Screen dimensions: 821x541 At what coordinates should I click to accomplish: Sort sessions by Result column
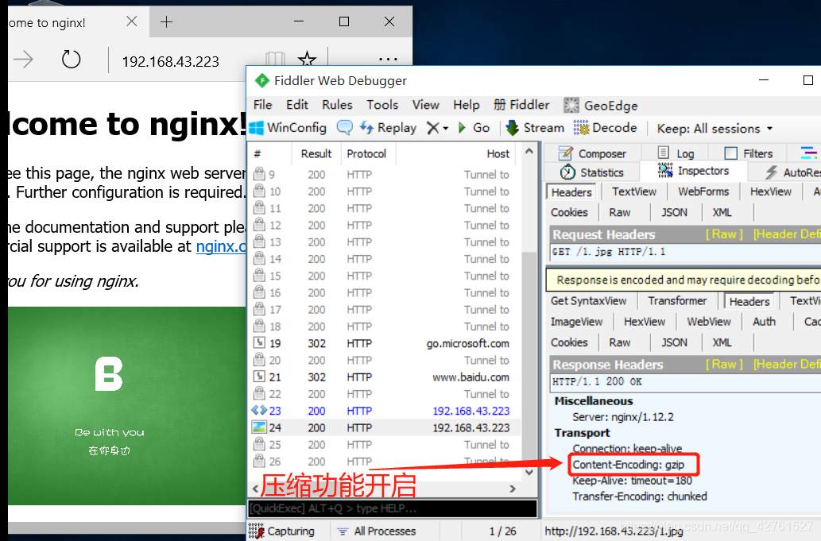[x=316, y=154]
